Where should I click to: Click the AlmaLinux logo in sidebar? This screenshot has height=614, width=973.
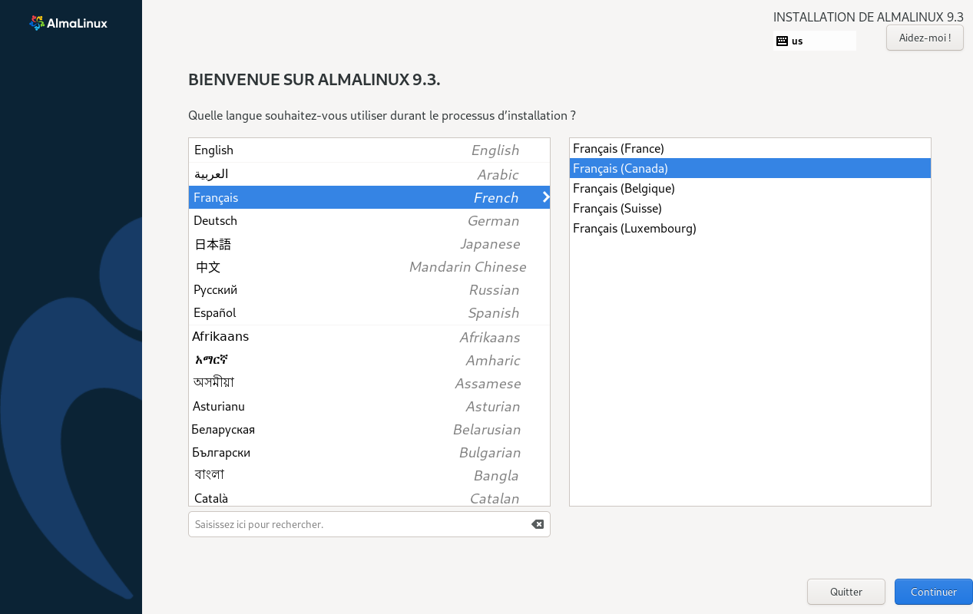click(x=68, y=23)
